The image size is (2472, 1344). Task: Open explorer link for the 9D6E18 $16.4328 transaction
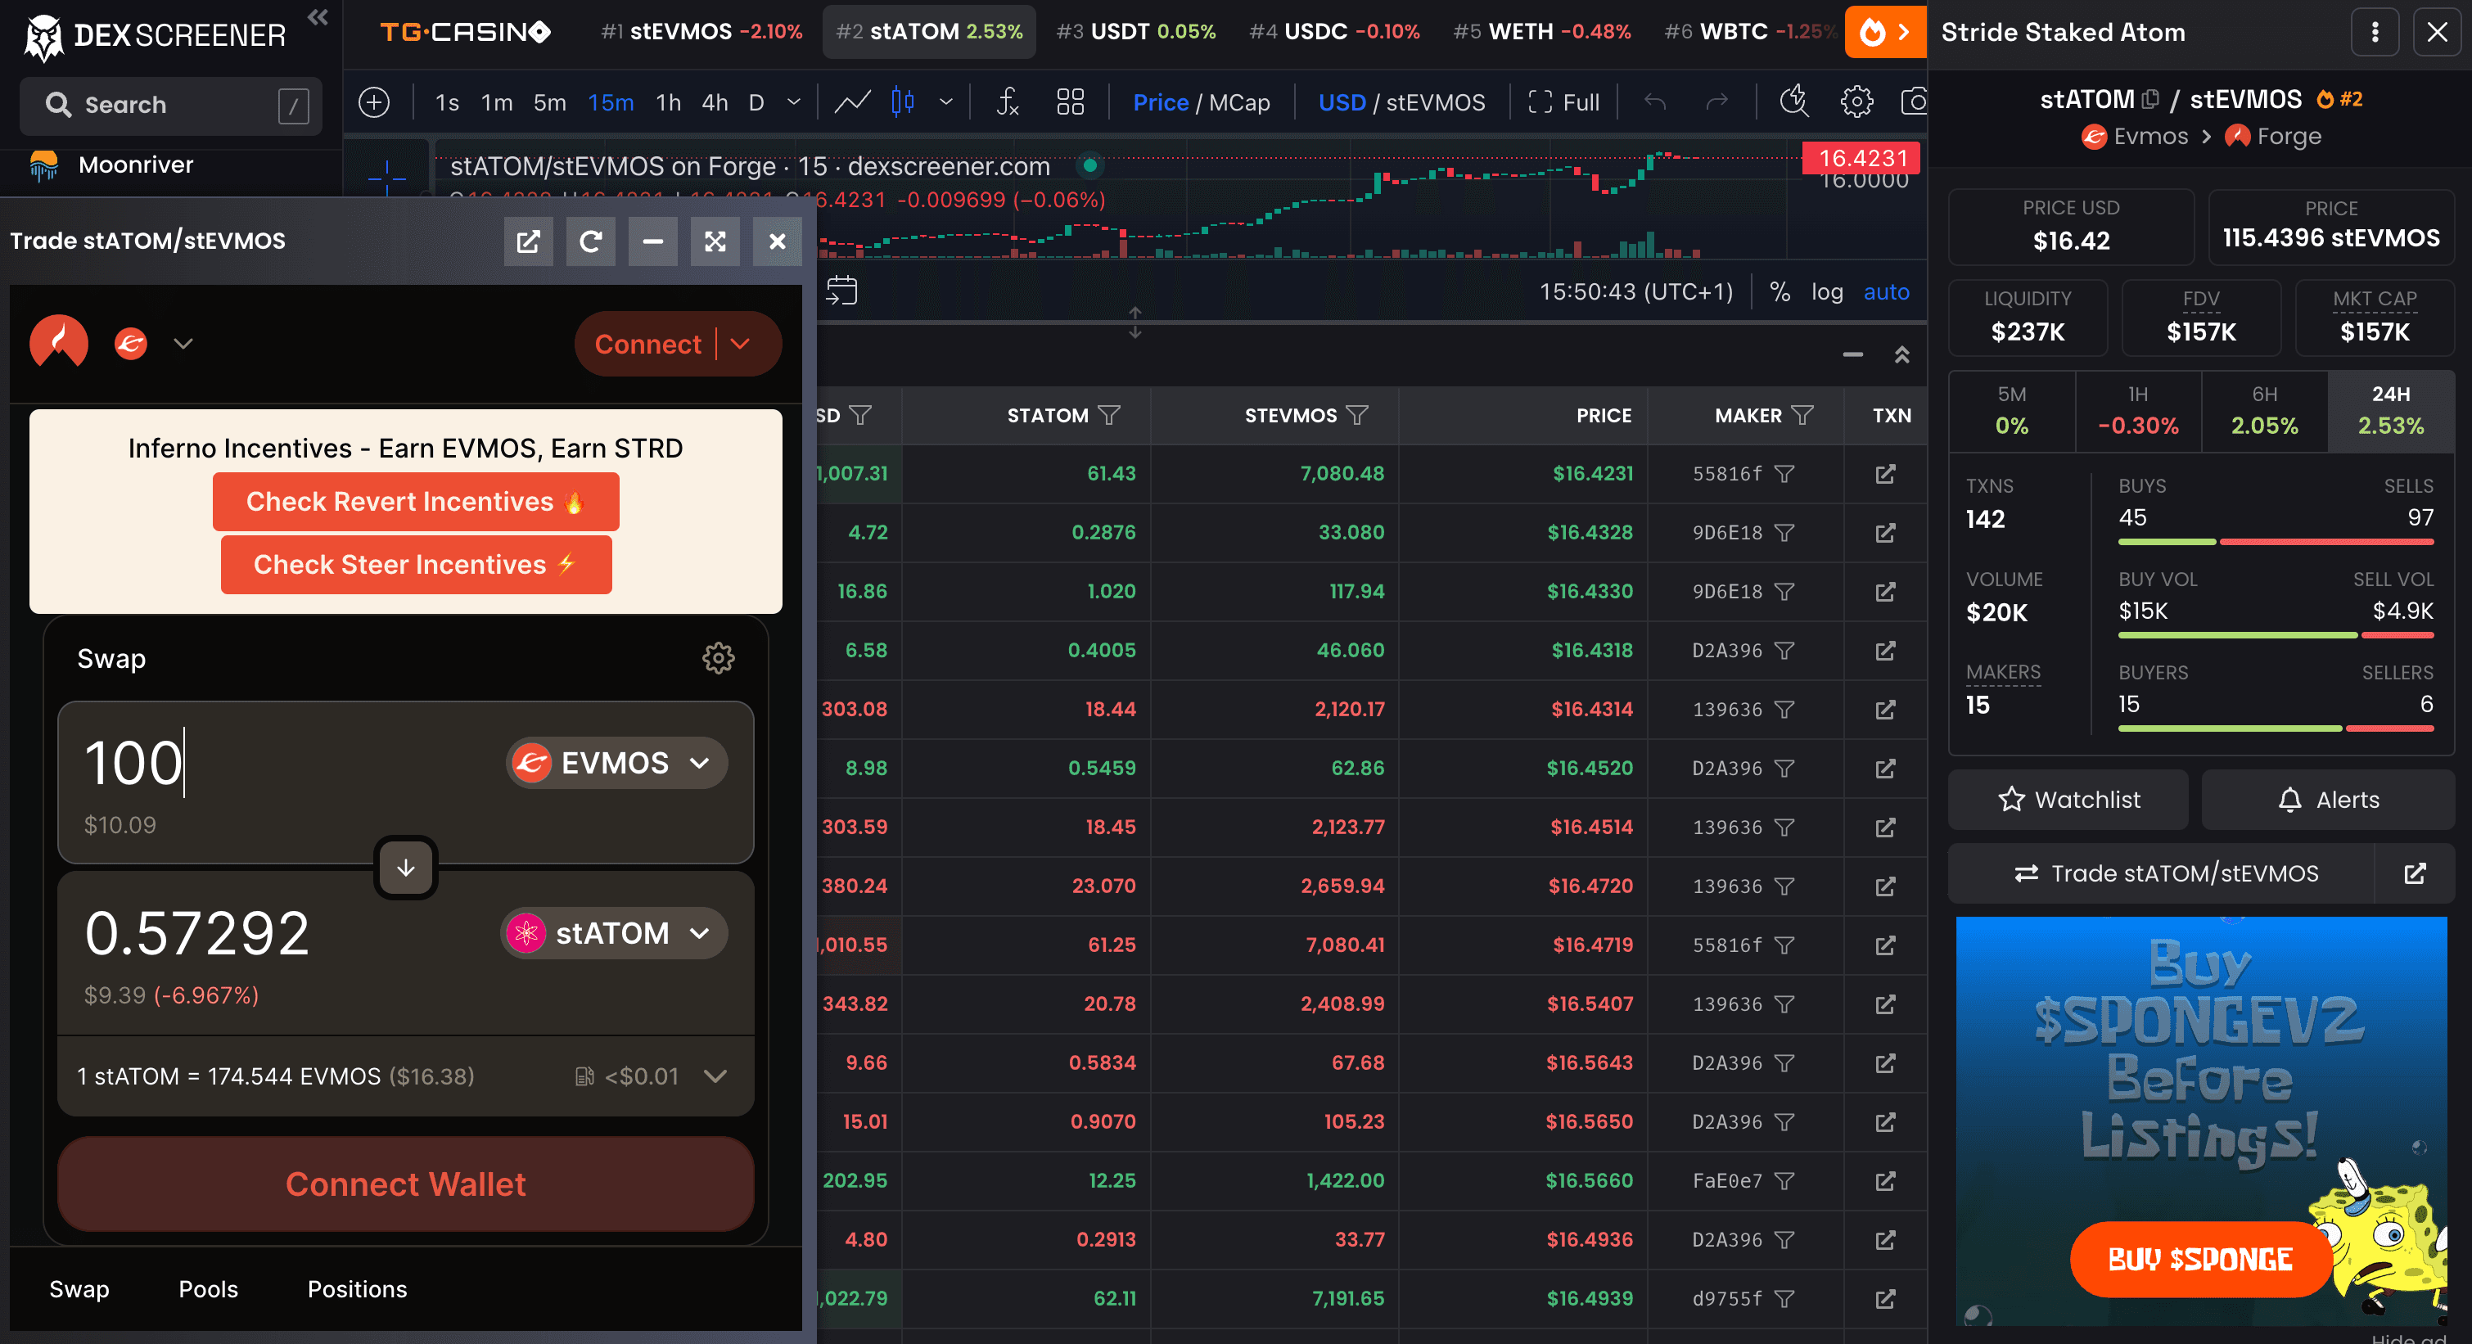pos(1886,532)
